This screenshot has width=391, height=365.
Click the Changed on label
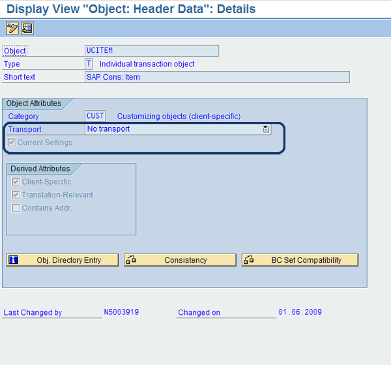click(199, 312)
